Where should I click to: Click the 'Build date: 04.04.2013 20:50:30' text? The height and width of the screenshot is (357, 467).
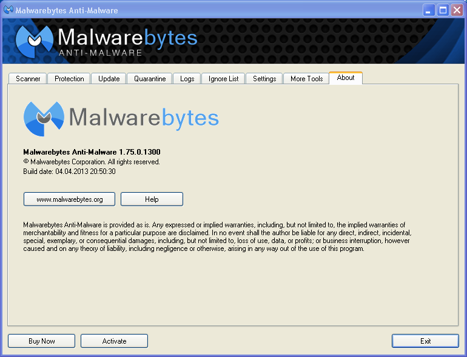point(69,172)
